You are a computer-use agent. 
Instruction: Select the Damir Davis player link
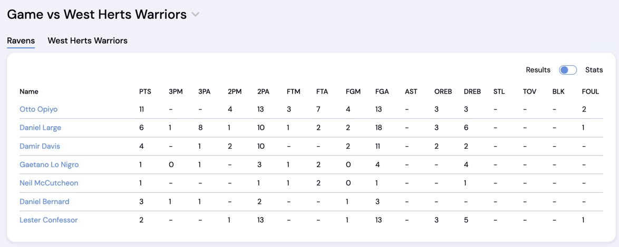click(40, 146)
